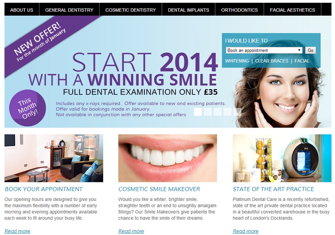Viewport: 335px width, 235px height.
Task: Select the Facial quick link
Action: 301,61
